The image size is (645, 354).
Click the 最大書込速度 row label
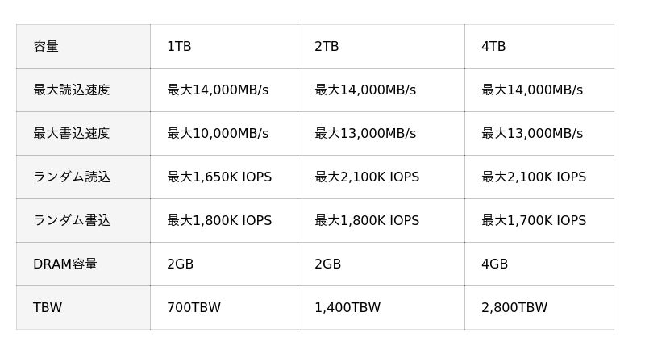pos(83,133)
